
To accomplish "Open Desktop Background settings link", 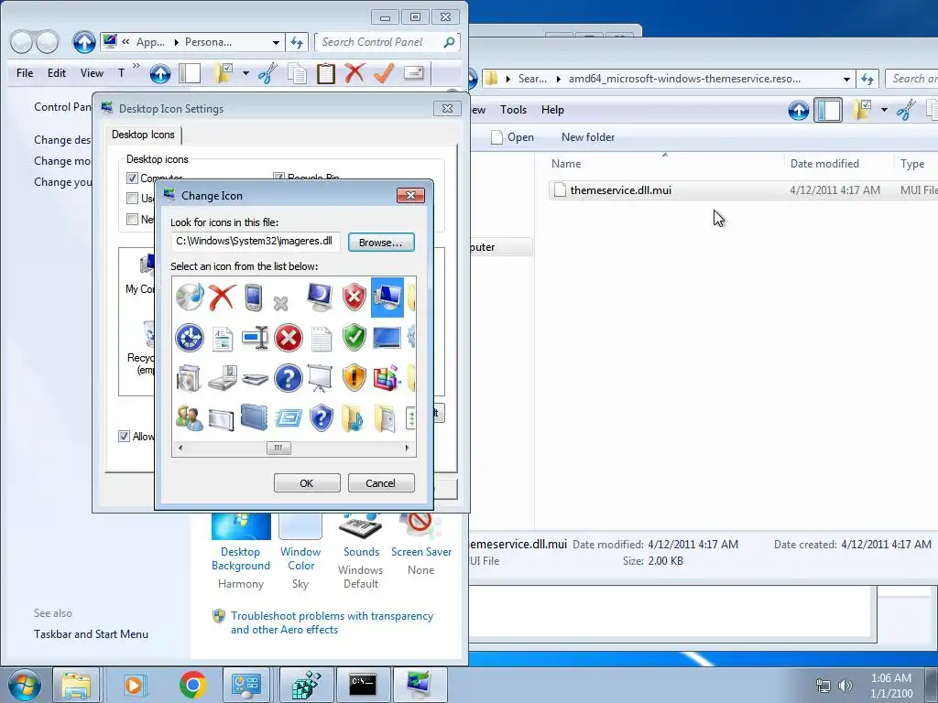I will (x=241, y=558).
